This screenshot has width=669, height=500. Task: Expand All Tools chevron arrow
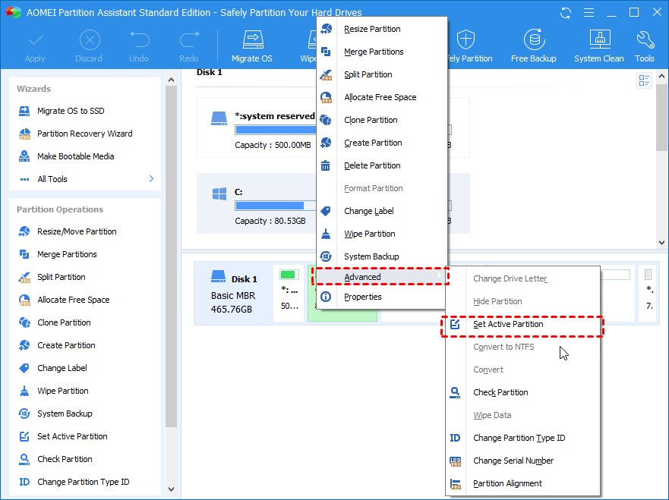pos(151,178)
